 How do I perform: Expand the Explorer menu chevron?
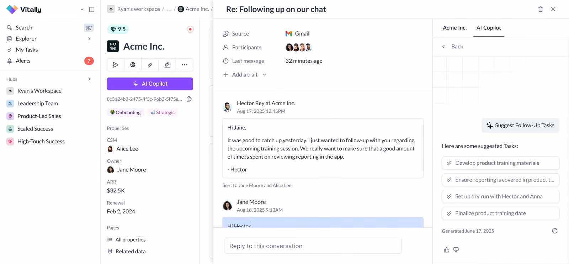pos(89,39)
